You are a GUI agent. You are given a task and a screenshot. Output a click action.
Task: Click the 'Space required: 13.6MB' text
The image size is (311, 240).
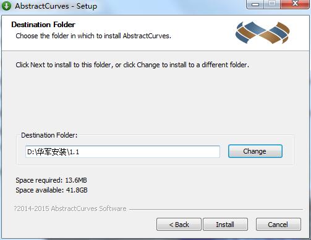pyautogui.click(x=51, y=180)
